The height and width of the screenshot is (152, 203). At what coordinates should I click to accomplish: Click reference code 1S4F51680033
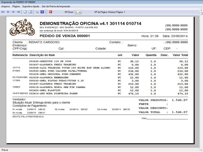20,93
